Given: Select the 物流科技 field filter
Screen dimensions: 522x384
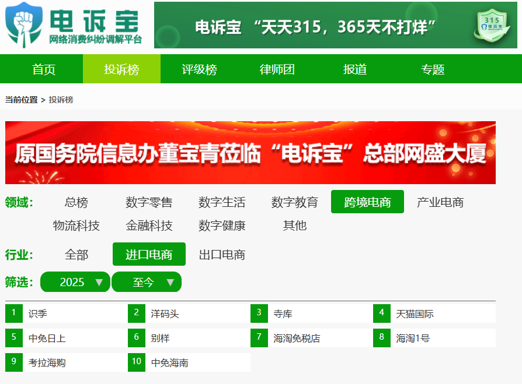Looking at the screenshot, I should click(x=76, y=226).
